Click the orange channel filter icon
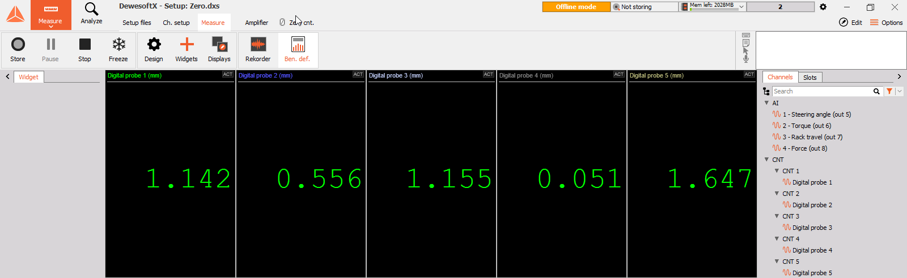The image size is (907, 278). pyautogui.click(x=889, y=91)
